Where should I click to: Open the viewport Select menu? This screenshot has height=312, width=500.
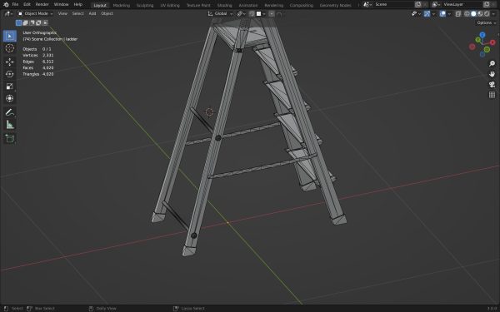(x=77, y=13)
